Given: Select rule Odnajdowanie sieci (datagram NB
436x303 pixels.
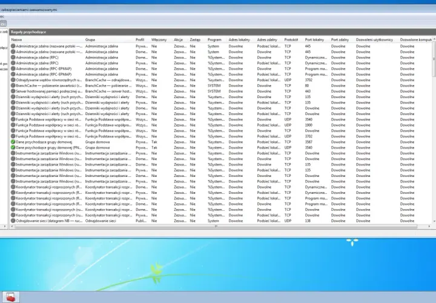Looking at the screenshot, I should (48, 221).
